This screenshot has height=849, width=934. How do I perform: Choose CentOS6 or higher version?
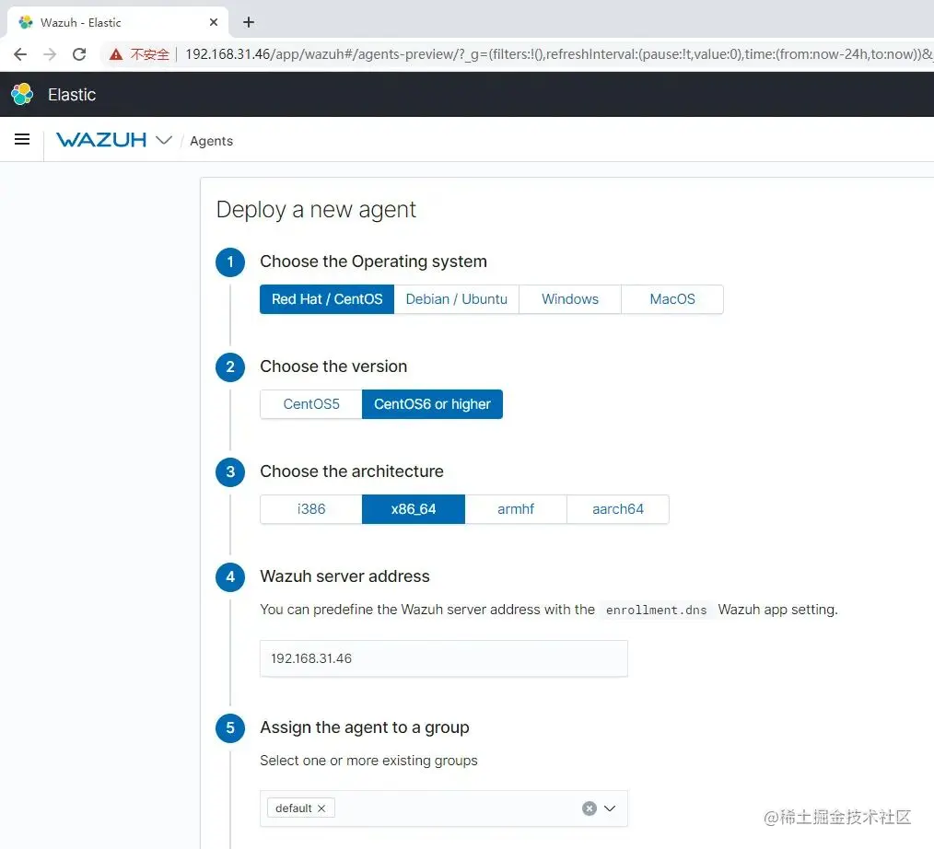point(432,404)
